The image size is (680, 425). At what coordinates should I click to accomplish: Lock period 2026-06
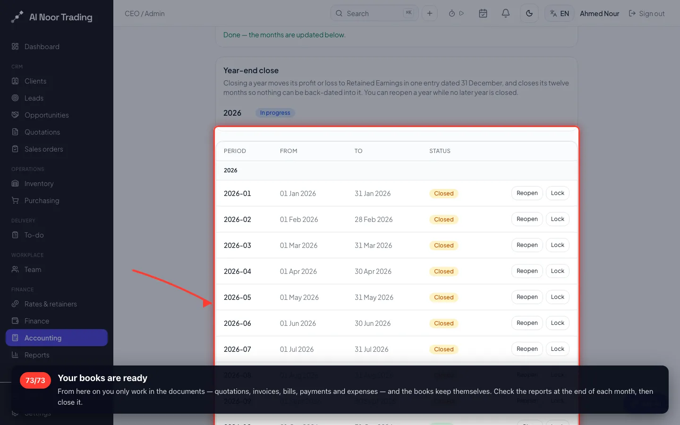point(558,323)
